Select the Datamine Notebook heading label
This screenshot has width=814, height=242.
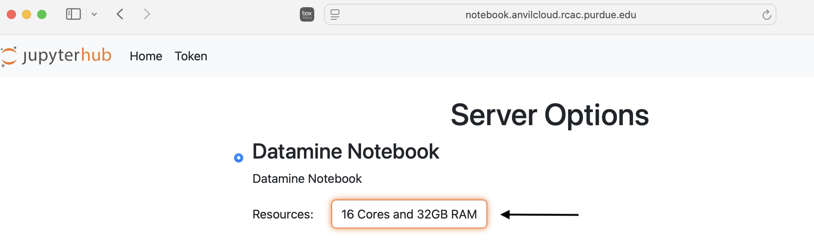point(346,151)
